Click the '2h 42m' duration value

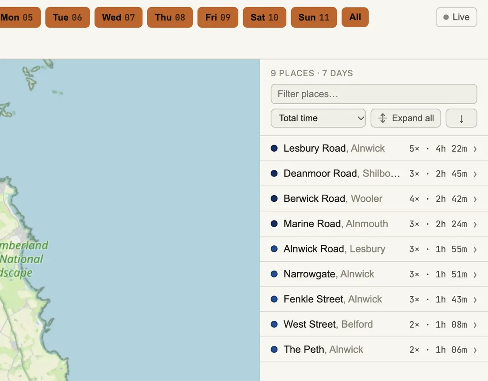click(451, 199)
